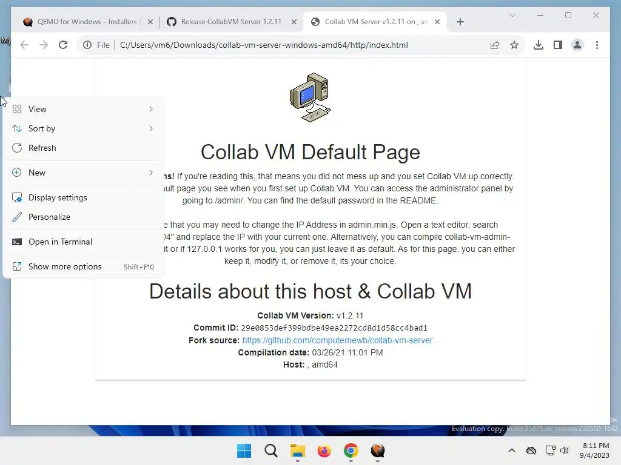This screenshot has width=621, height=465.
Task: Open Display settings from context menu
Action: (83, 198)
